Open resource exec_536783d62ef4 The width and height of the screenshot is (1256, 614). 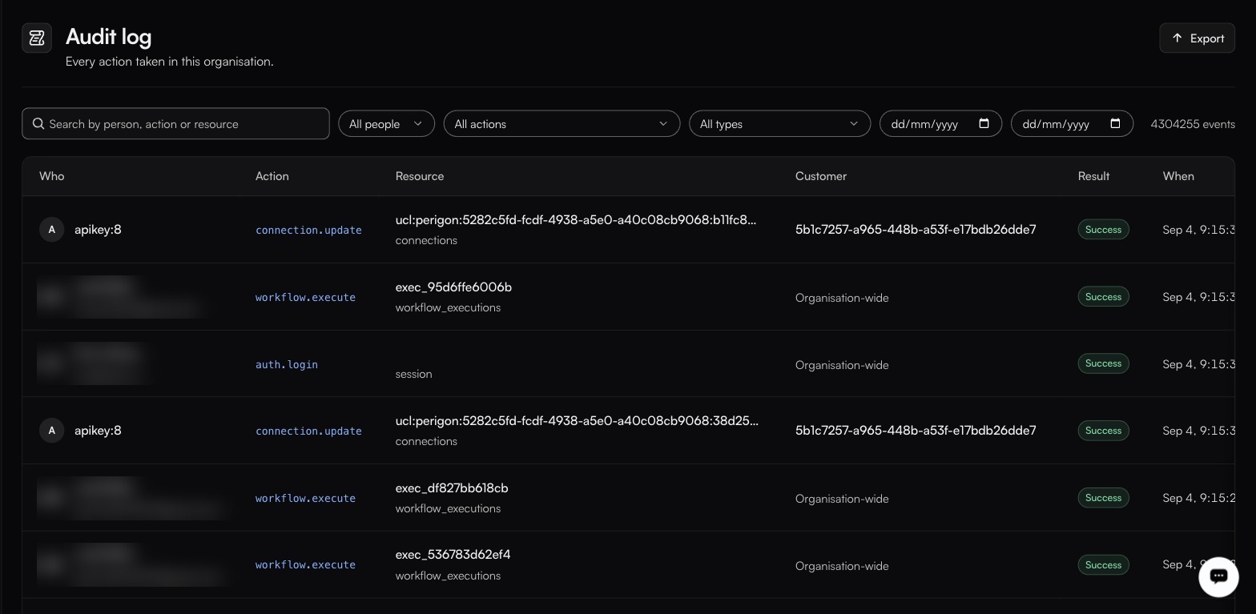[453, 554]
